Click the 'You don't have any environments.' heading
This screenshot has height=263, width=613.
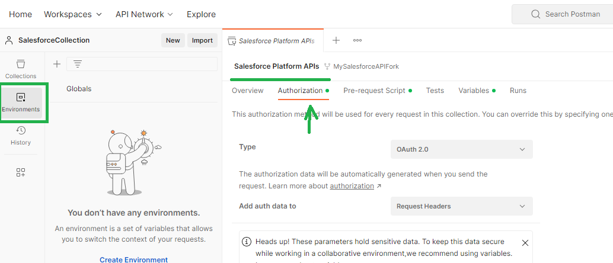click(x=134, y=213)
